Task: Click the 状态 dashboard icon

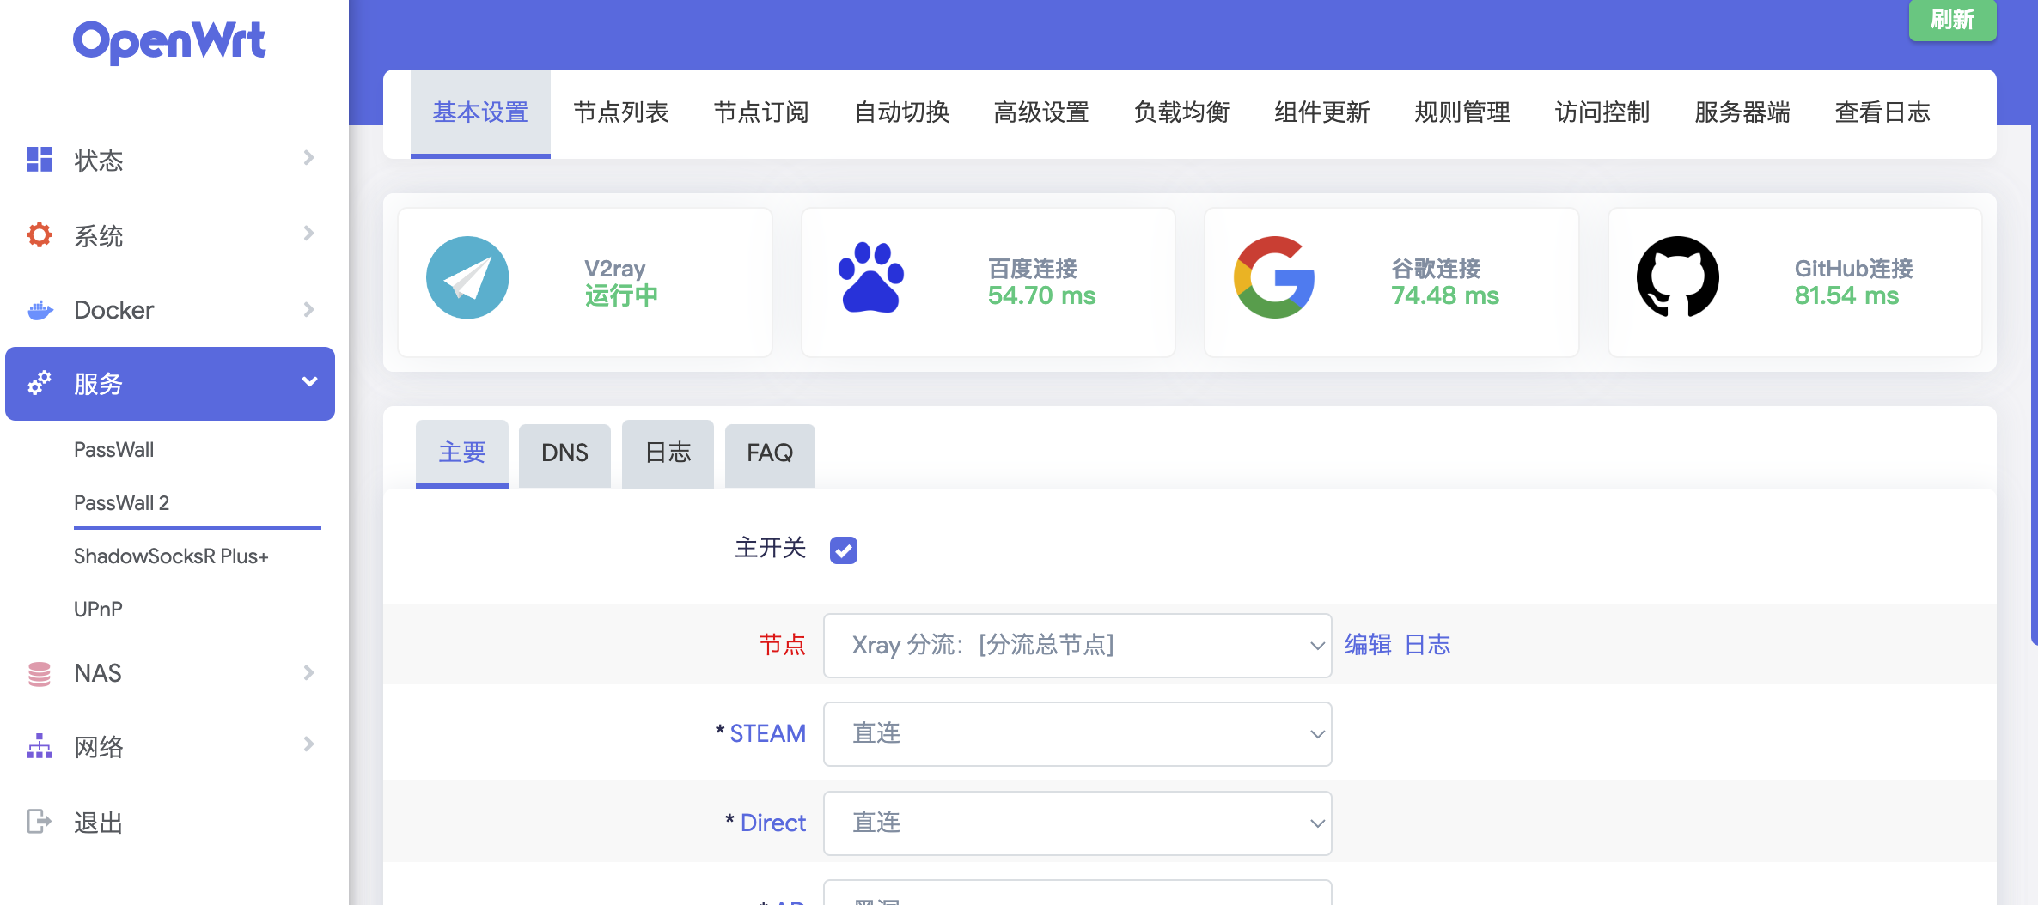Action: click(x=40, y=160)
